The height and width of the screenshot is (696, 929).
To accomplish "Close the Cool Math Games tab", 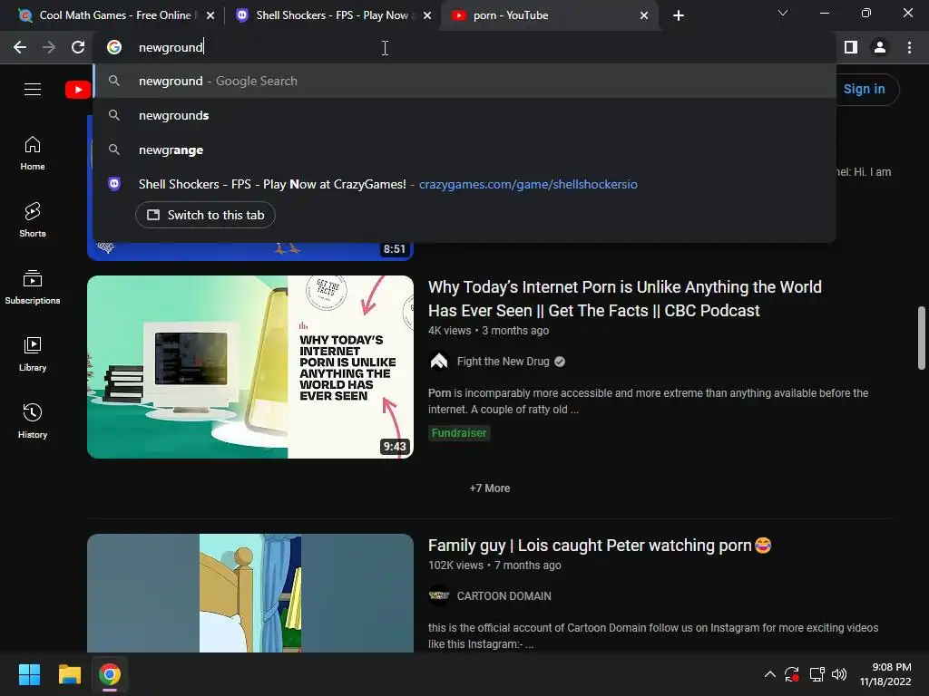I will (210, 15).
